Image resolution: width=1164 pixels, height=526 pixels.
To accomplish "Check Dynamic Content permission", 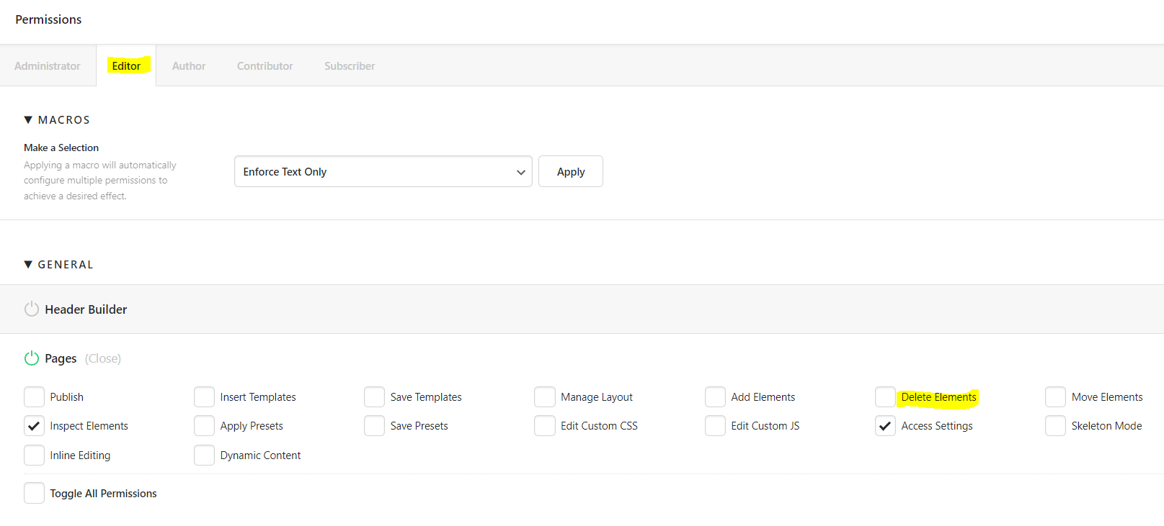I will pos(204,455).
